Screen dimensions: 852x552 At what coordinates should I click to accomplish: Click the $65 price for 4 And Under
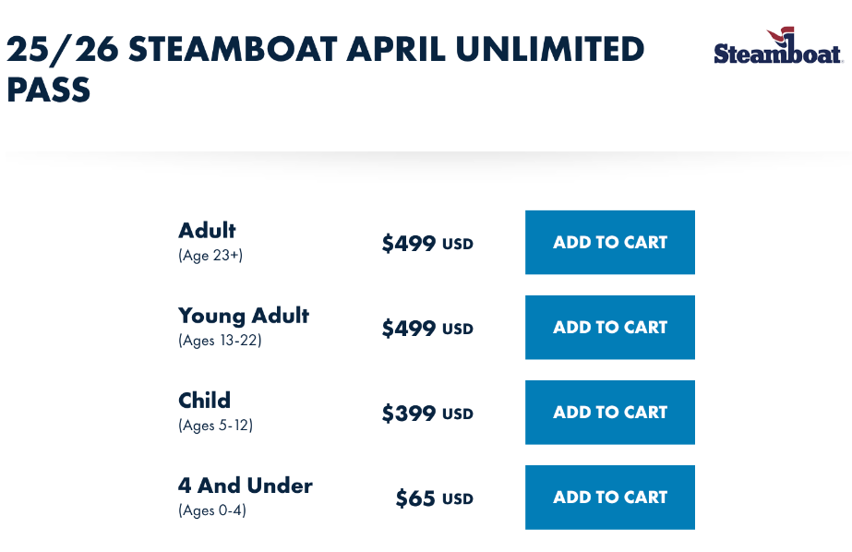[x=415, y=498]
